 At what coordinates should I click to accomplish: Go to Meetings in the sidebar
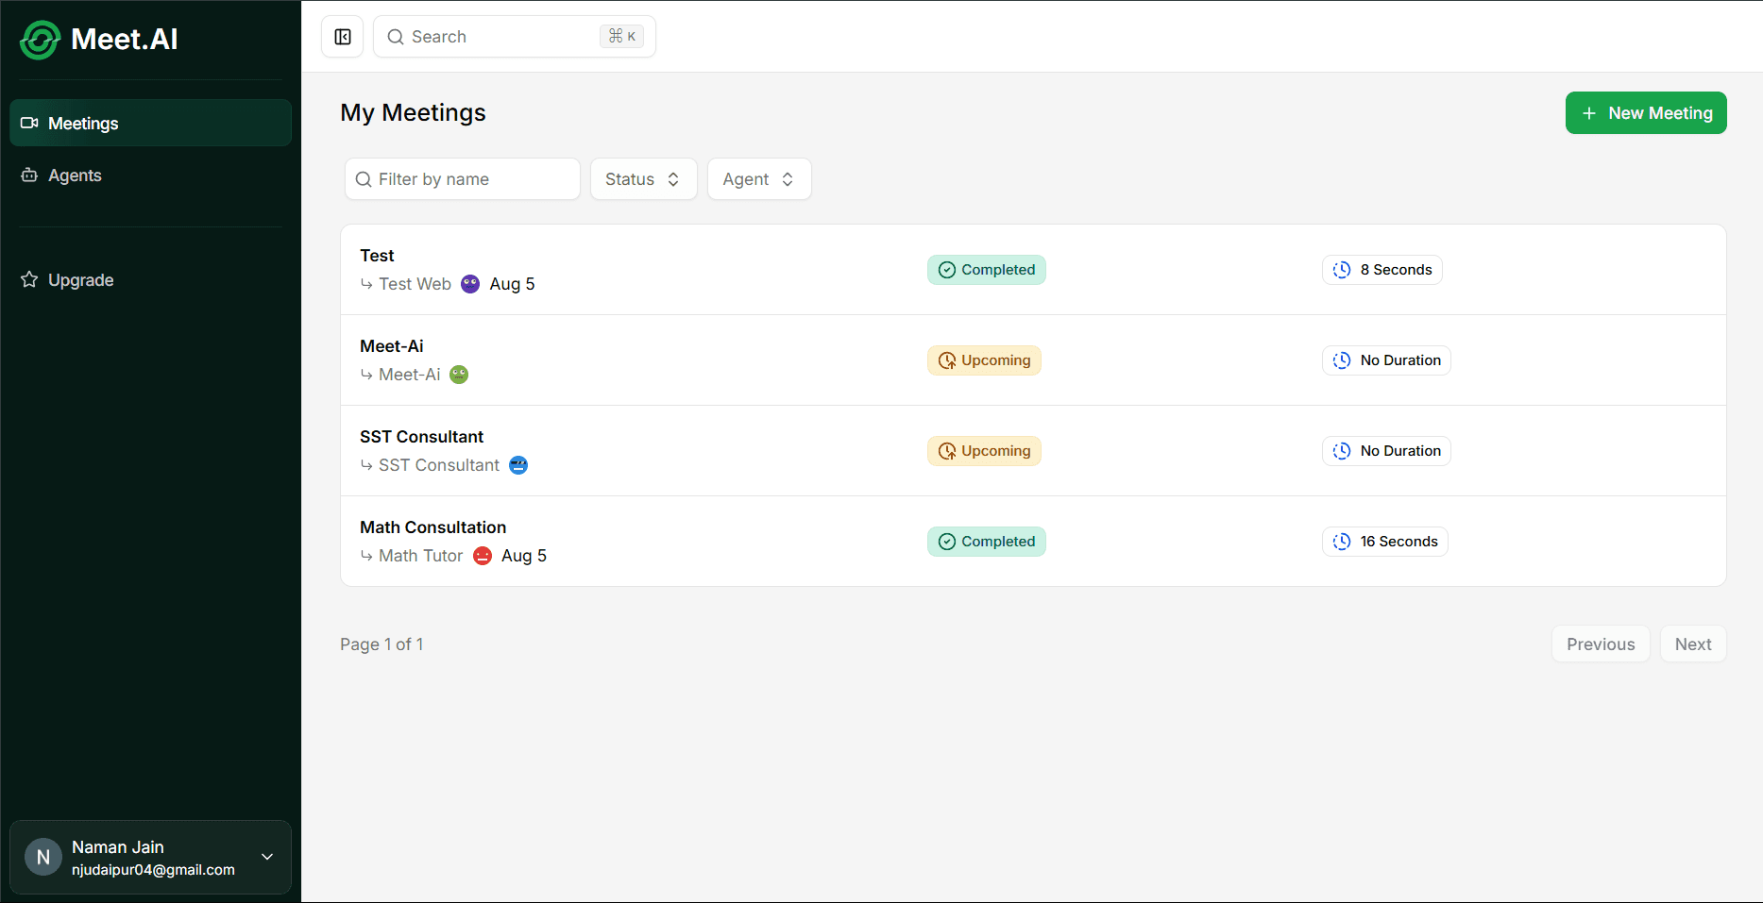point(150,123)
